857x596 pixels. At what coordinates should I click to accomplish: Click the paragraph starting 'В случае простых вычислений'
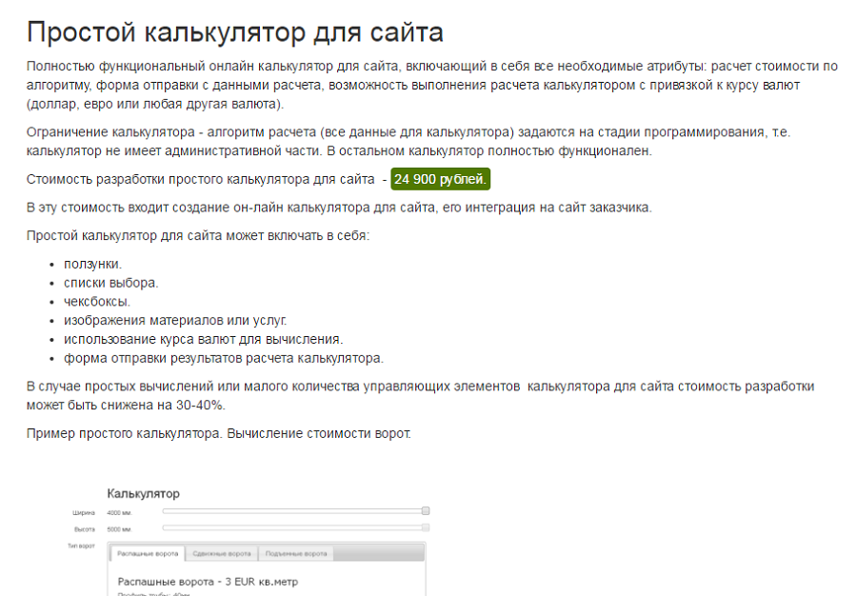click(x=420, y=395)
